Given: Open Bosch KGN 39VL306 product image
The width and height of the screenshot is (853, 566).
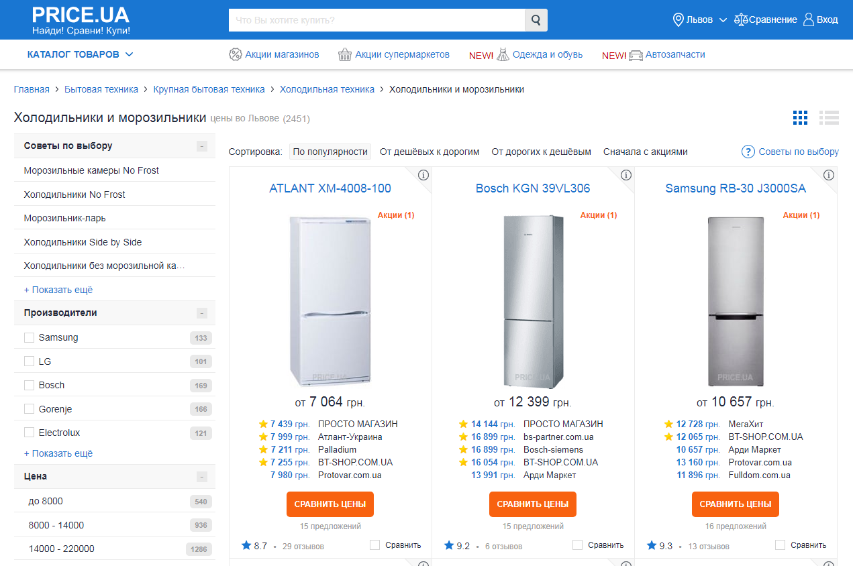Looking at the screenshot, I should 533,301.
